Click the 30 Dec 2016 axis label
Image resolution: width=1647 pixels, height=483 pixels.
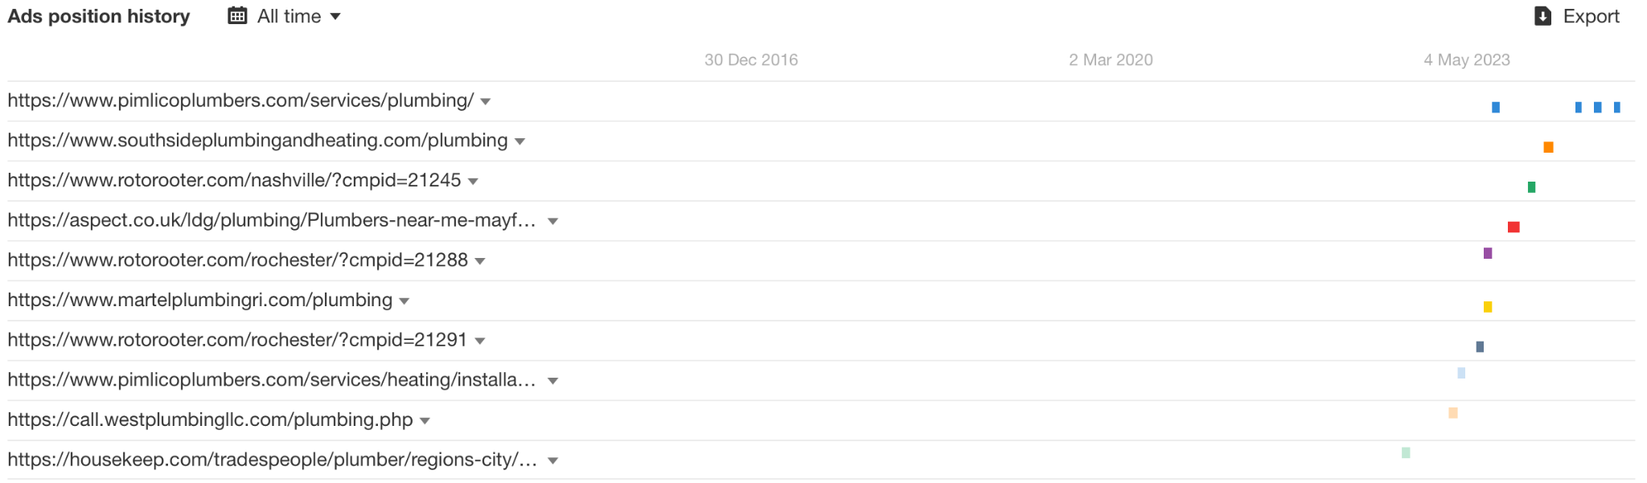[751, 59]
